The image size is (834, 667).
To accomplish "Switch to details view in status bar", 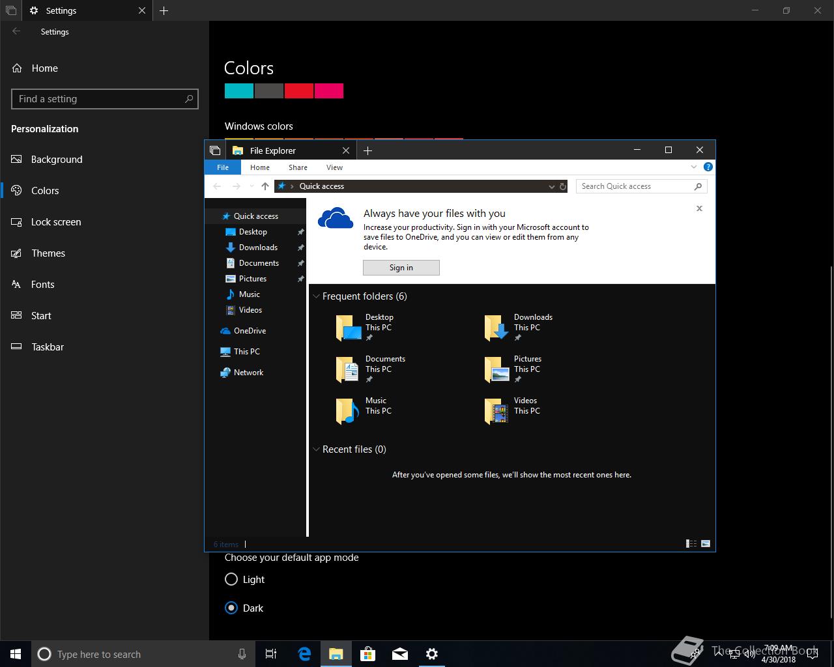I will coord(691,544).
